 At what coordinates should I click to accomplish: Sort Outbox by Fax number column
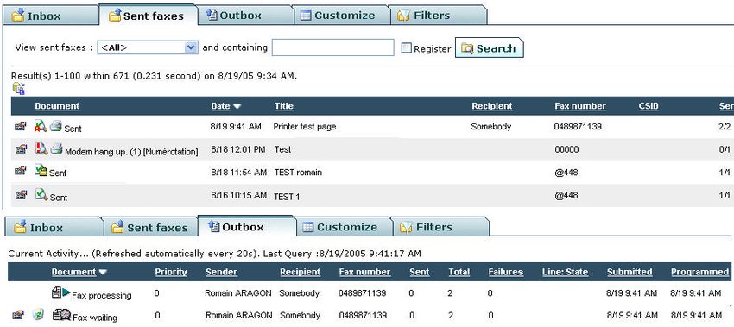pos(364,272)
